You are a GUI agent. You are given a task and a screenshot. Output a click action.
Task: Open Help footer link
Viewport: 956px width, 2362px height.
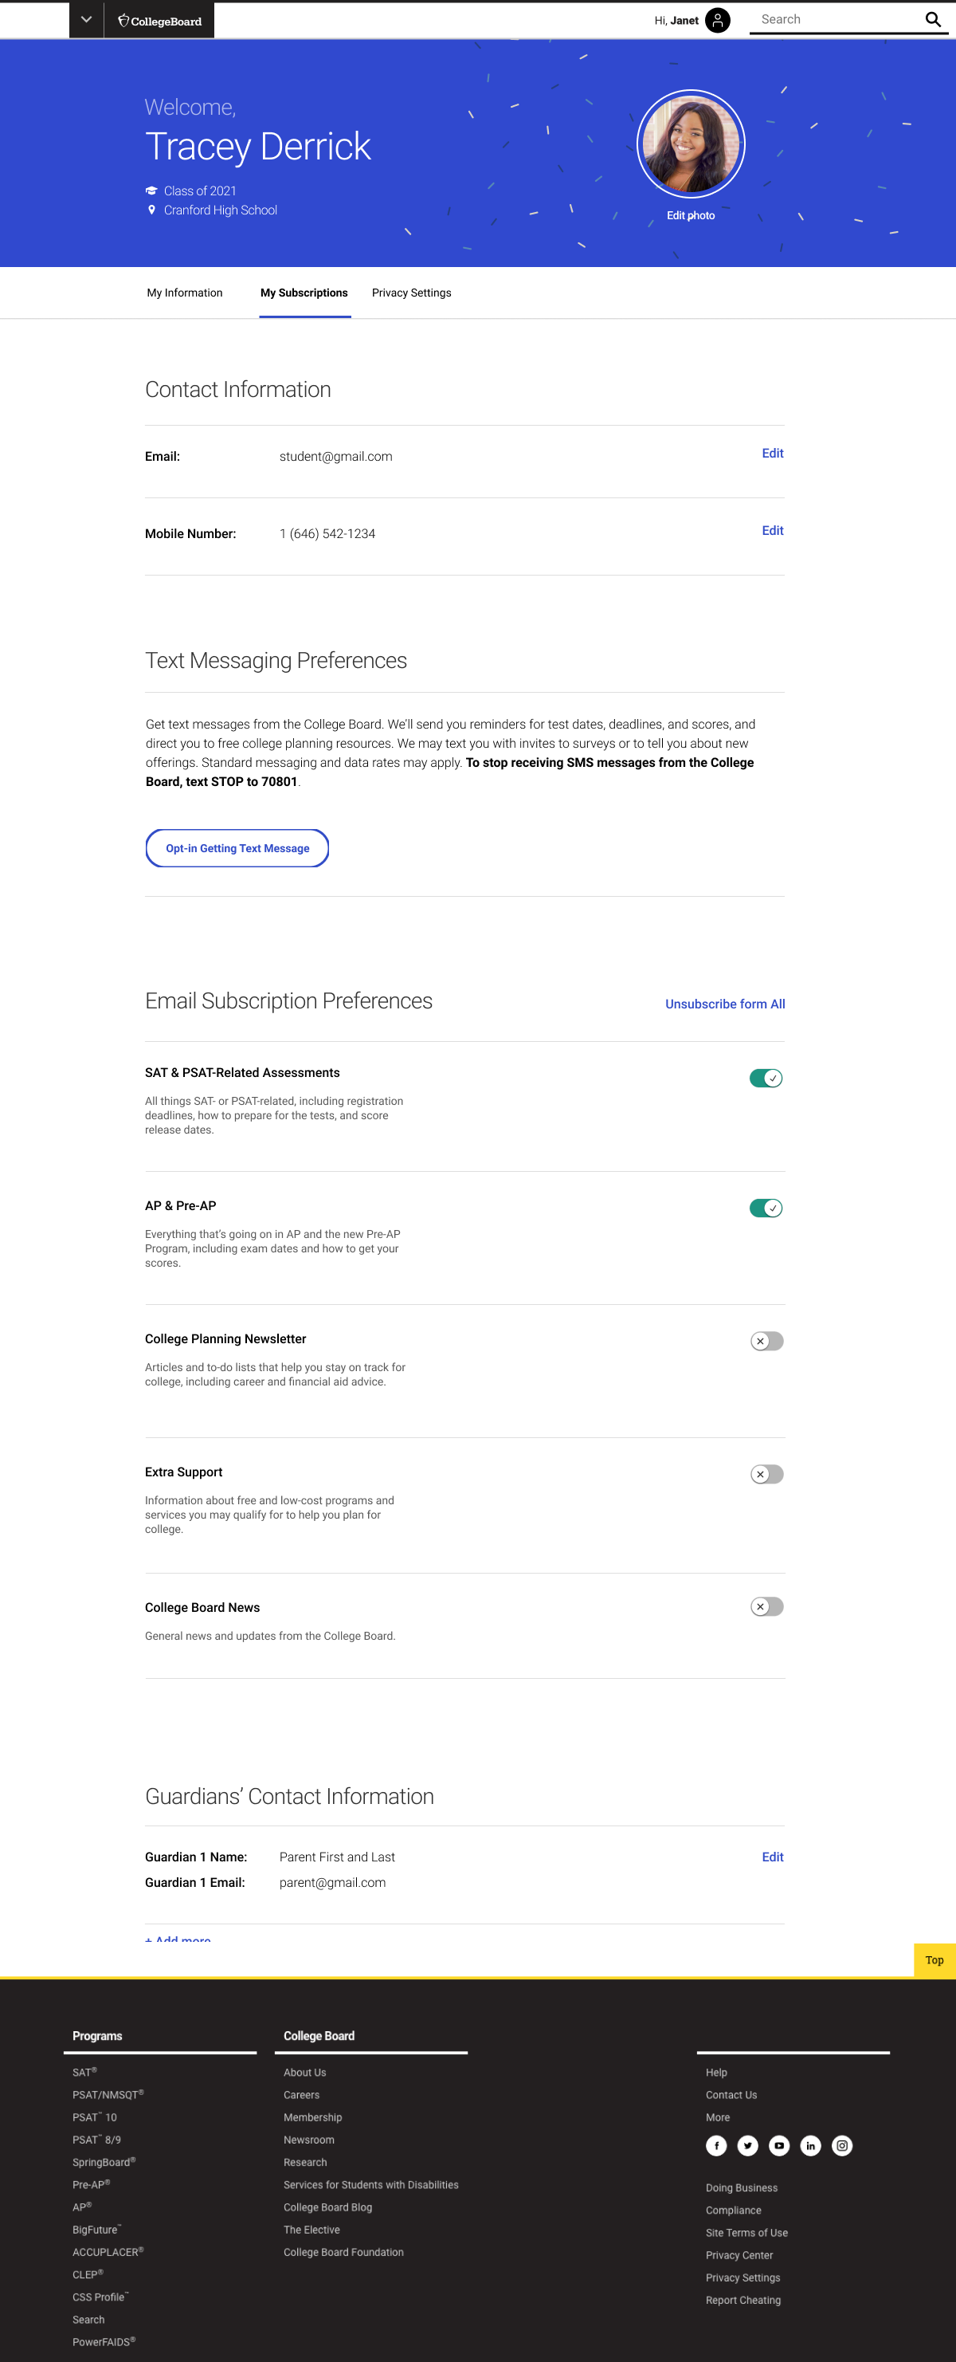coord(717,2073)
